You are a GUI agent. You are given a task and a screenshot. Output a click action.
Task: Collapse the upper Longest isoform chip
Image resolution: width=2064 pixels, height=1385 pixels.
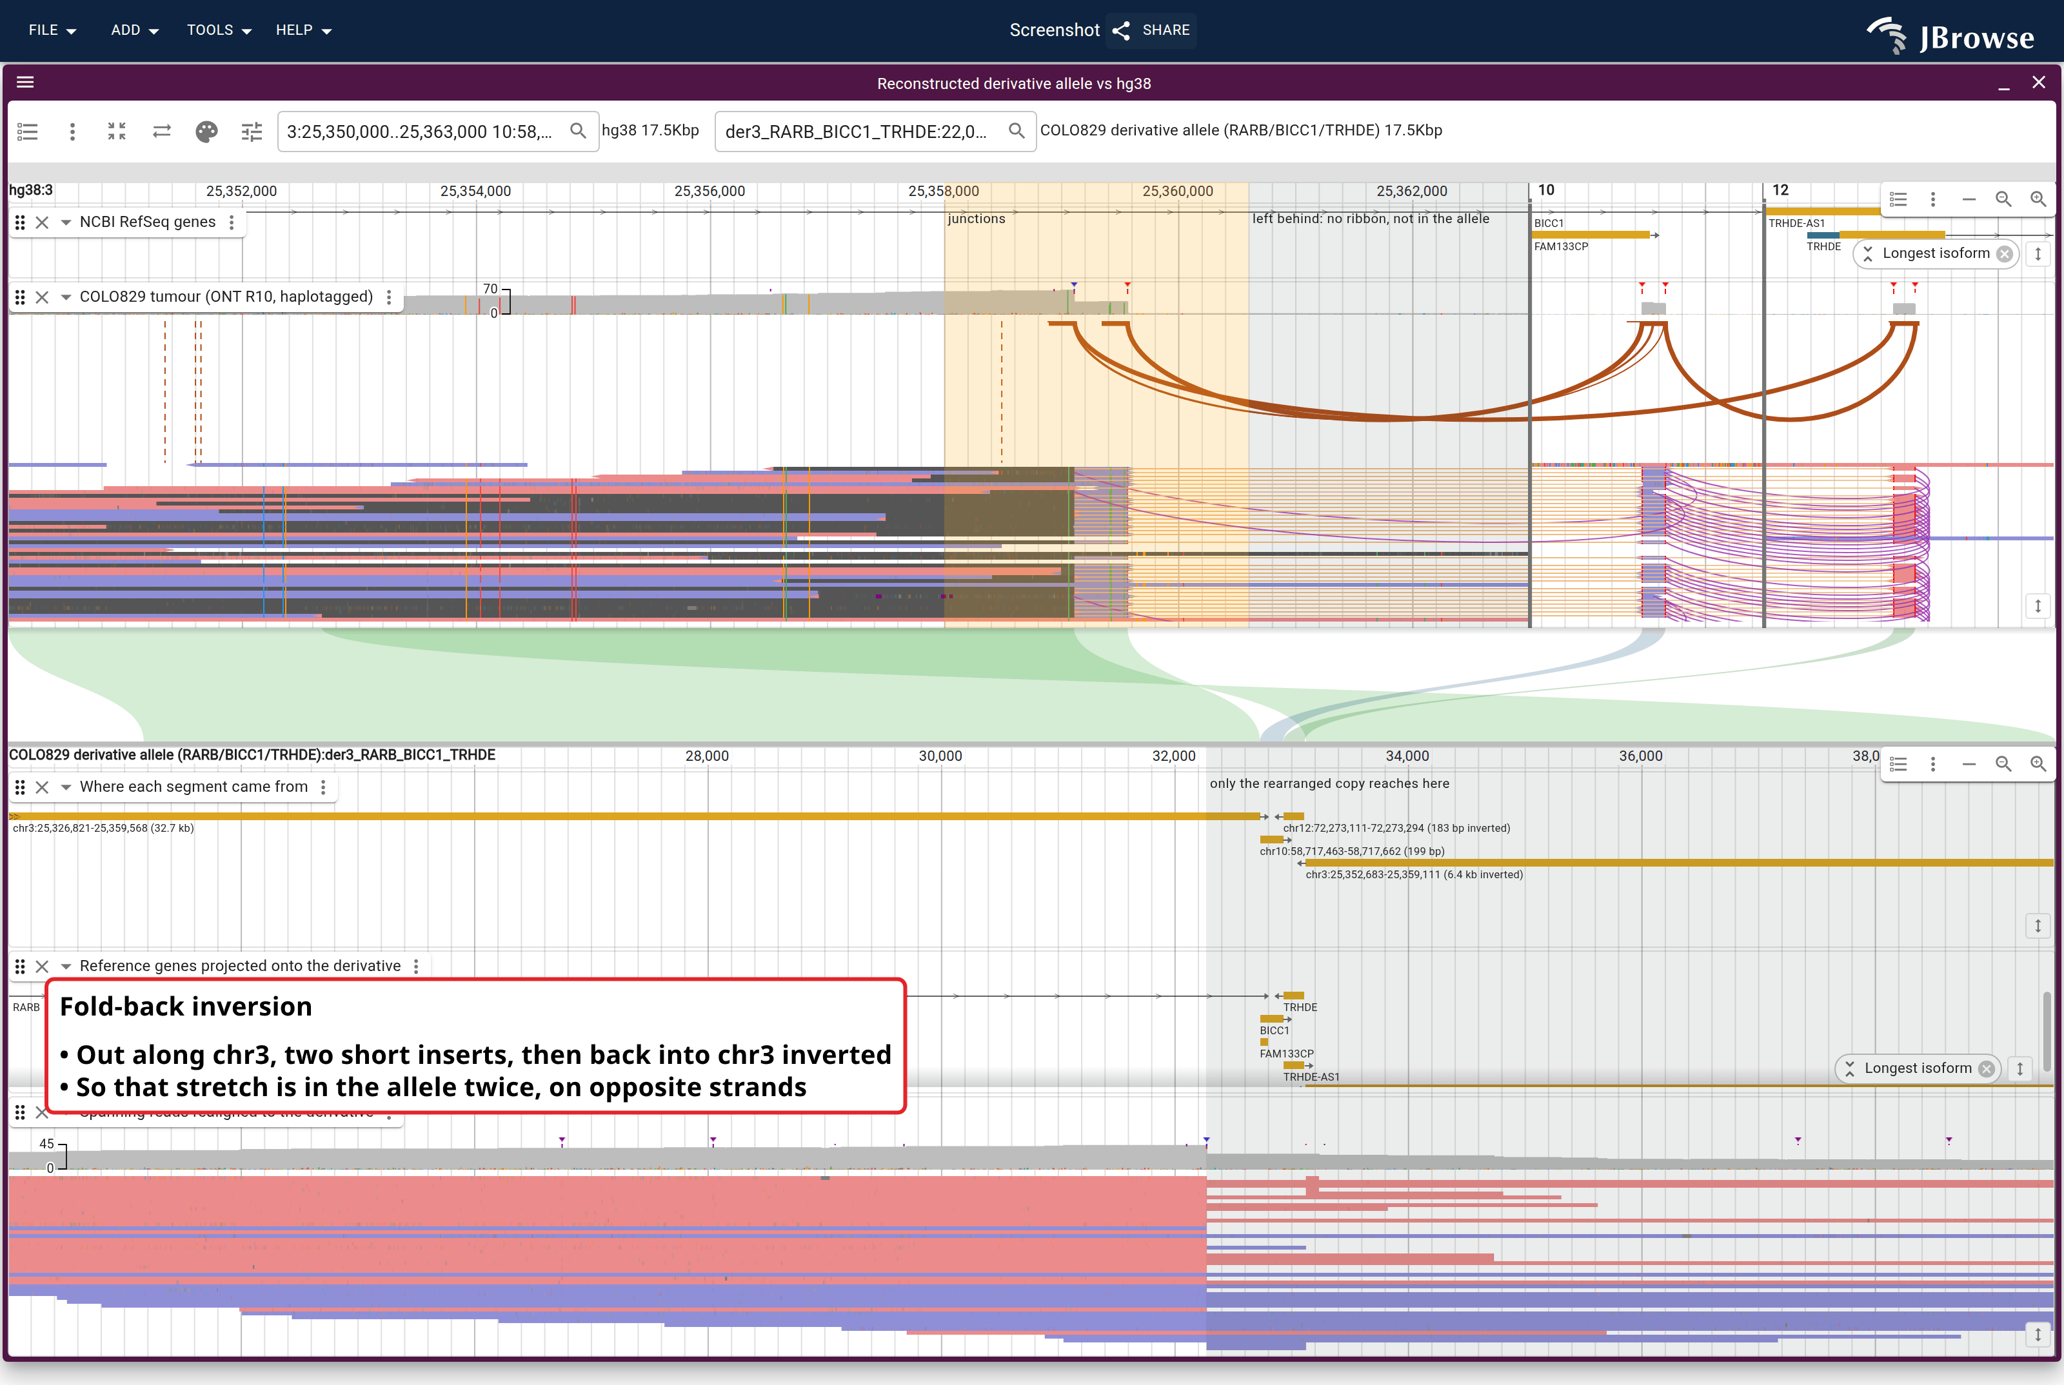[x=1868, y=255]
